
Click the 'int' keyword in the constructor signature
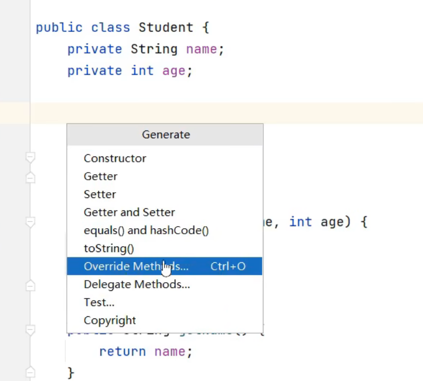[x=301, y=222]
